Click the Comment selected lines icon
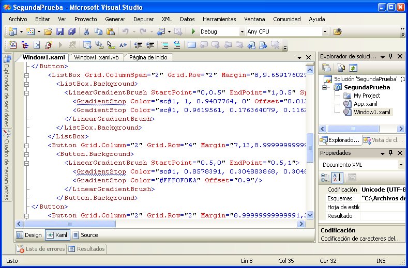 coord(165,45)
